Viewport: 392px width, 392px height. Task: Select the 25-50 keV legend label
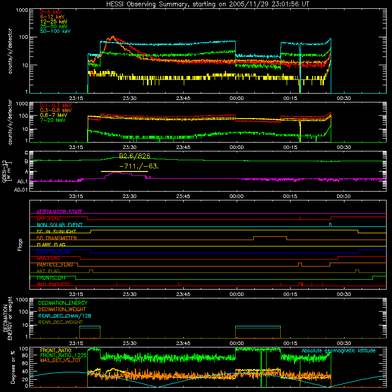(x=54, y=26)
